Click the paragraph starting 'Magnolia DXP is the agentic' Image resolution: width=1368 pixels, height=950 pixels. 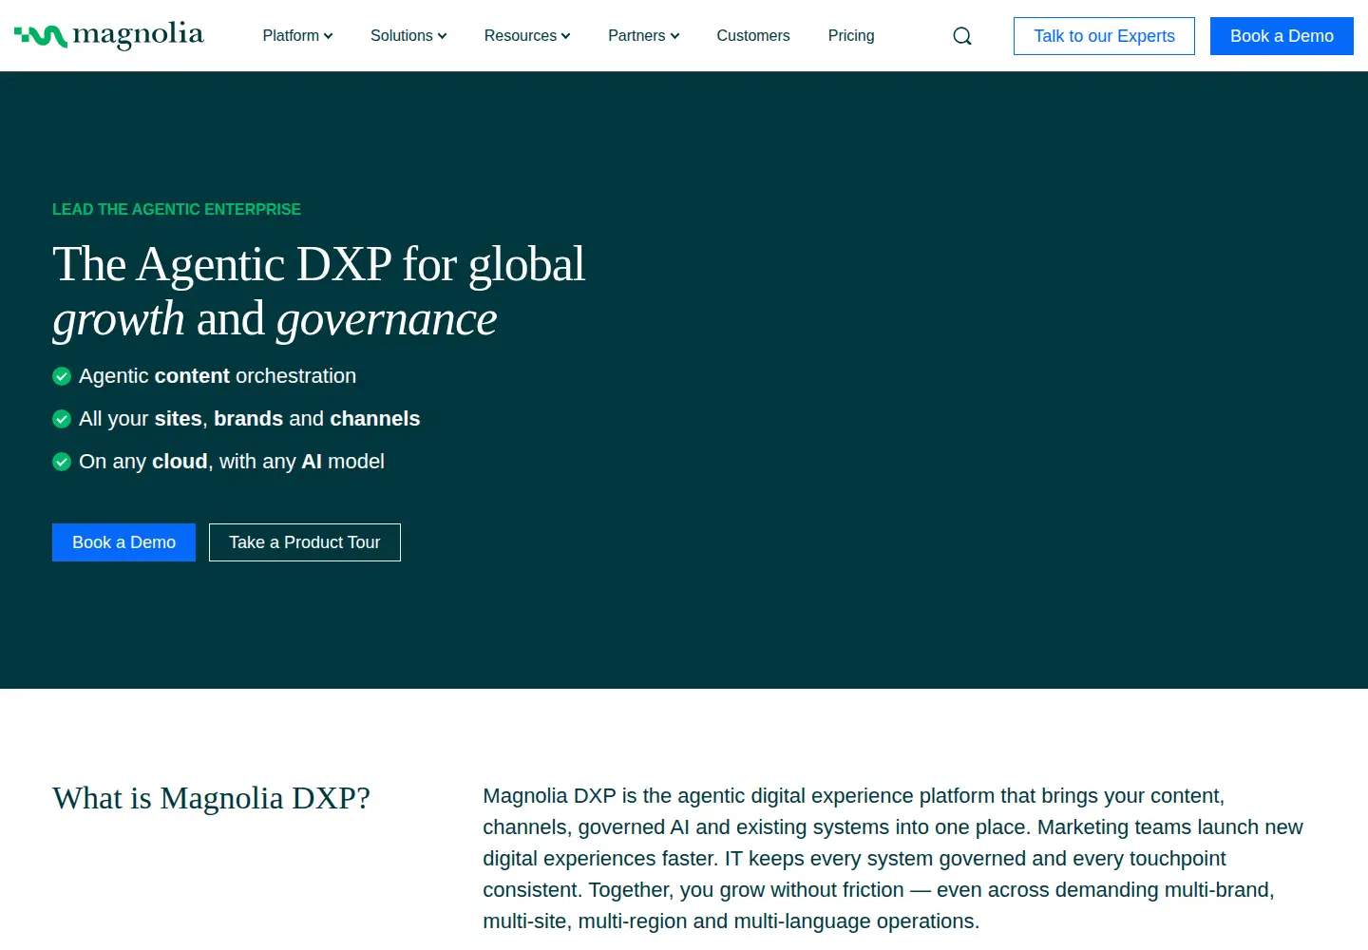click(x=893, y=858)
